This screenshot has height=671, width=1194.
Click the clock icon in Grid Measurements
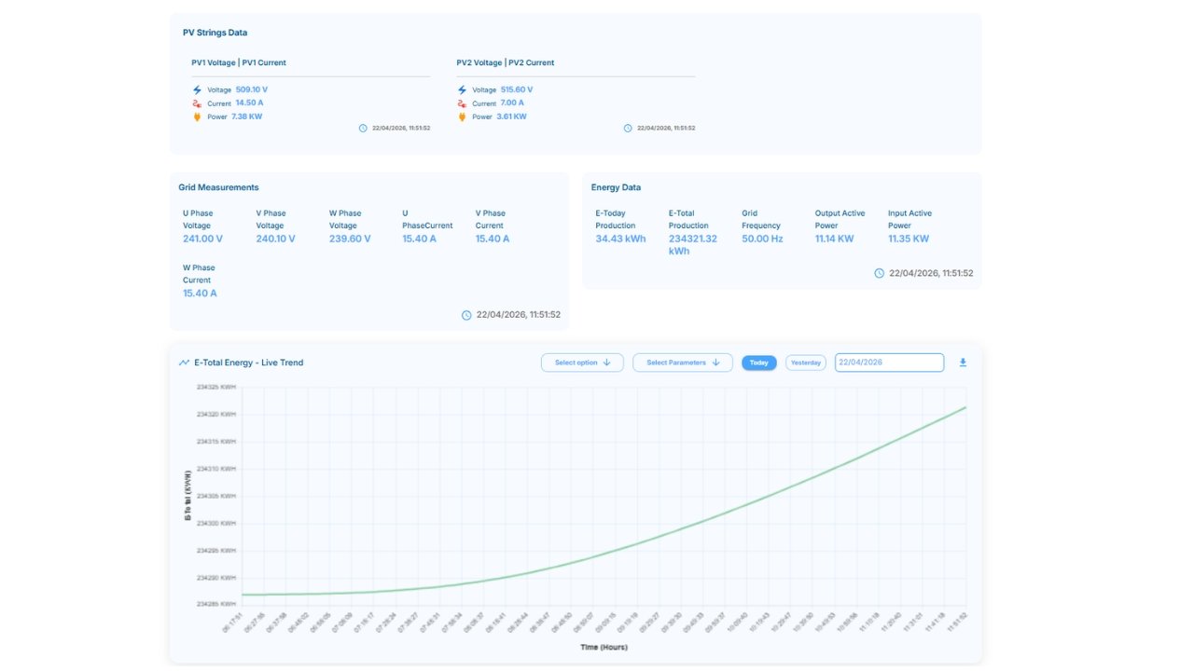pos(466,315)
